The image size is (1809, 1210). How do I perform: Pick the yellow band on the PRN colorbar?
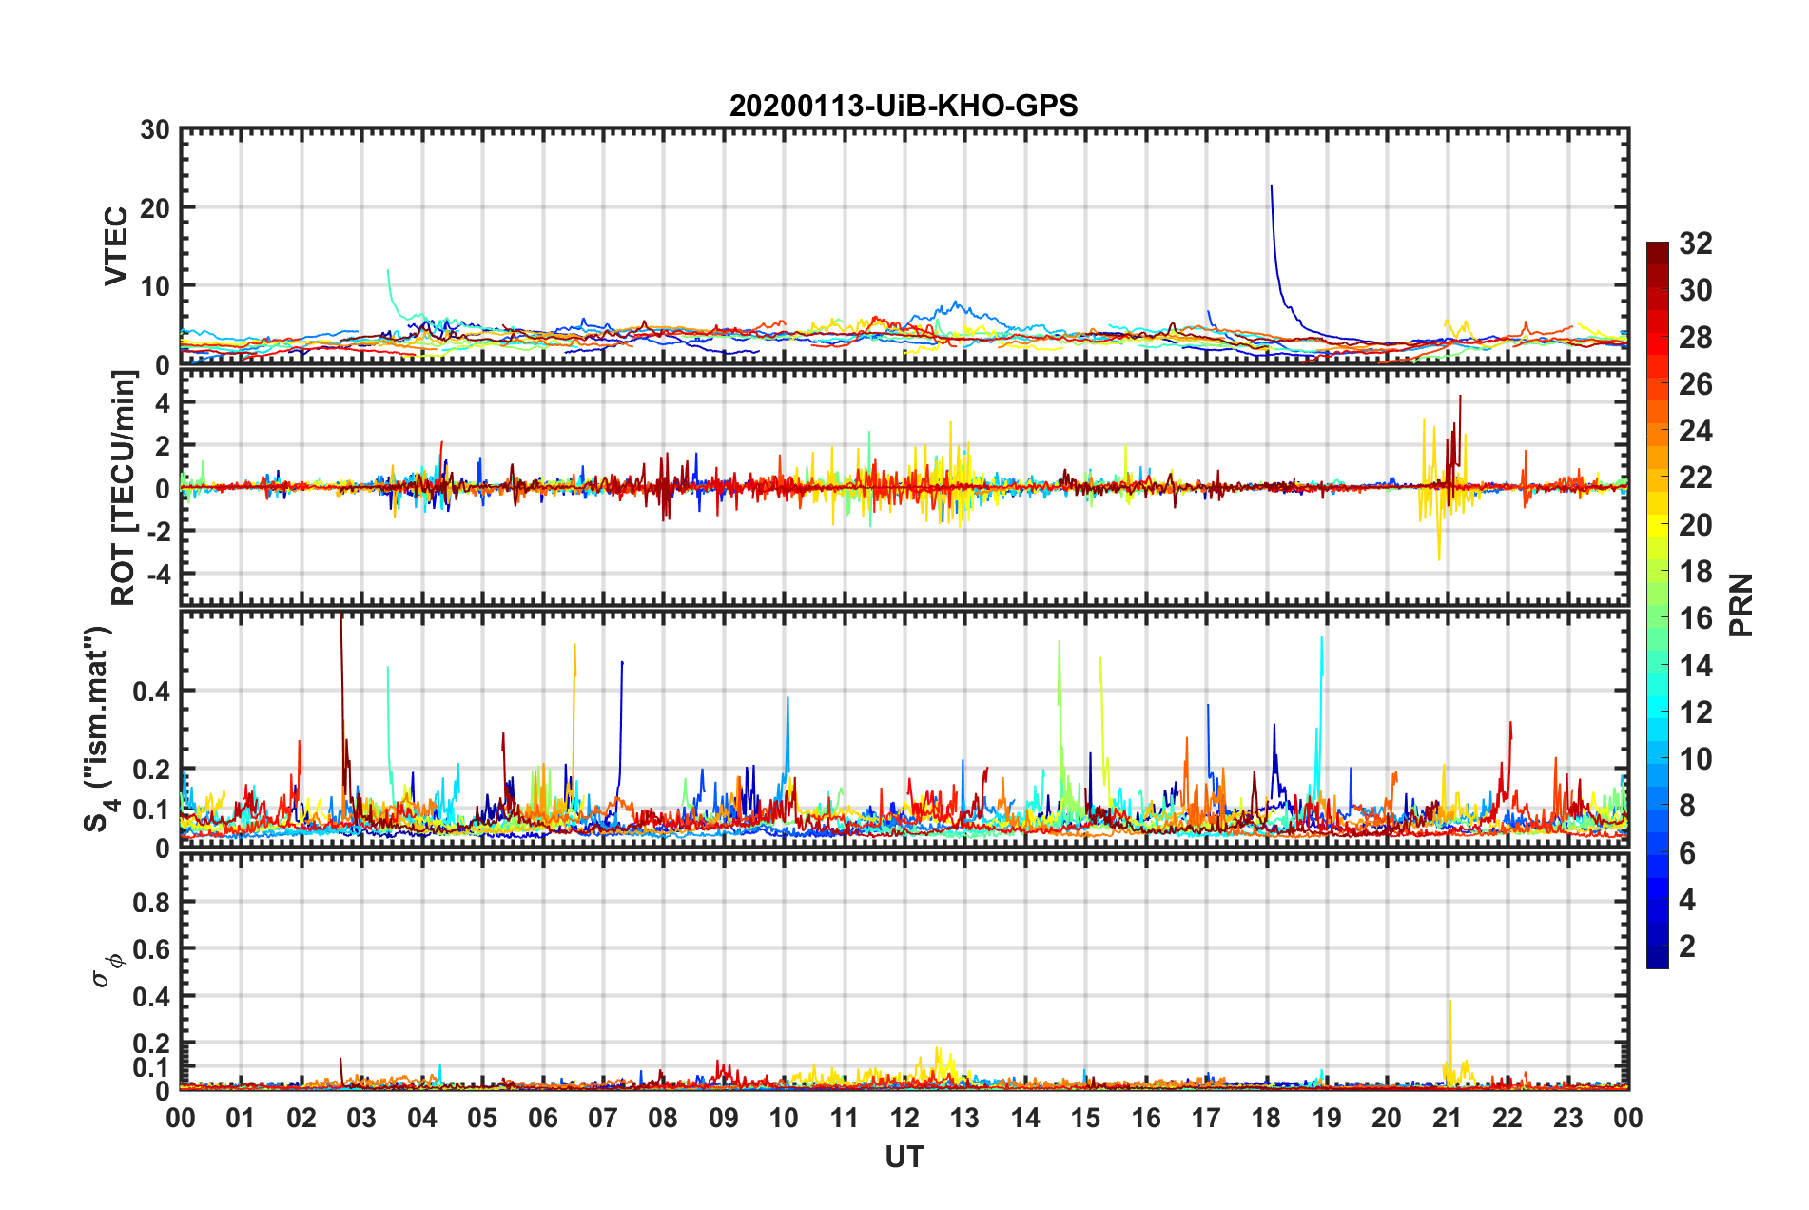[1657, 523]
